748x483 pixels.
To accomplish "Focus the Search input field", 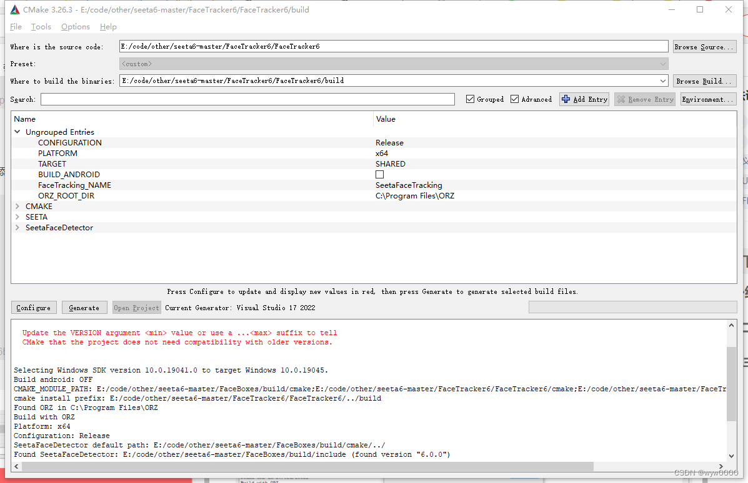I will pyautogui.click(x=247, y=99).
